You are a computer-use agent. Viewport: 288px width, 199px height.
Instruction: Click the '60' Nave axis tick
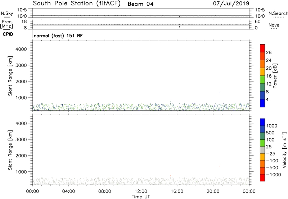[x=257, y=22]
